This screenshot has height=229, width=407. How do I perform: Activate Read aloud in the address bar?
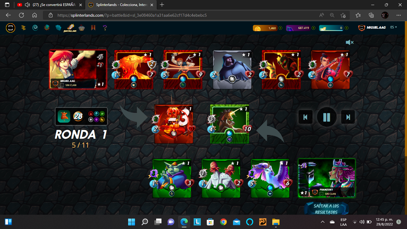tap(322, 15)
